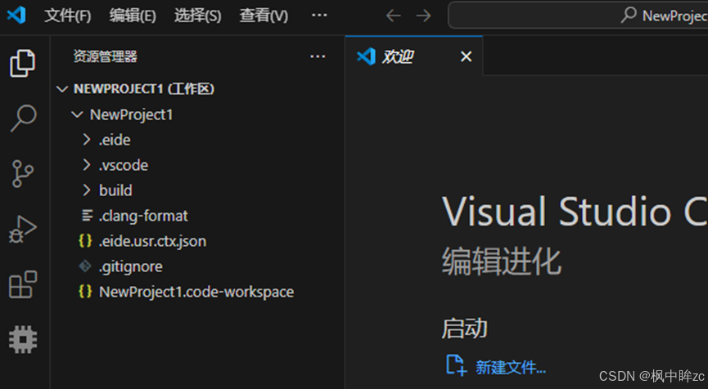This screenshot has width=708, height=389.
Task: Open Run and Debug view icon
Action: tap(23, 229)
